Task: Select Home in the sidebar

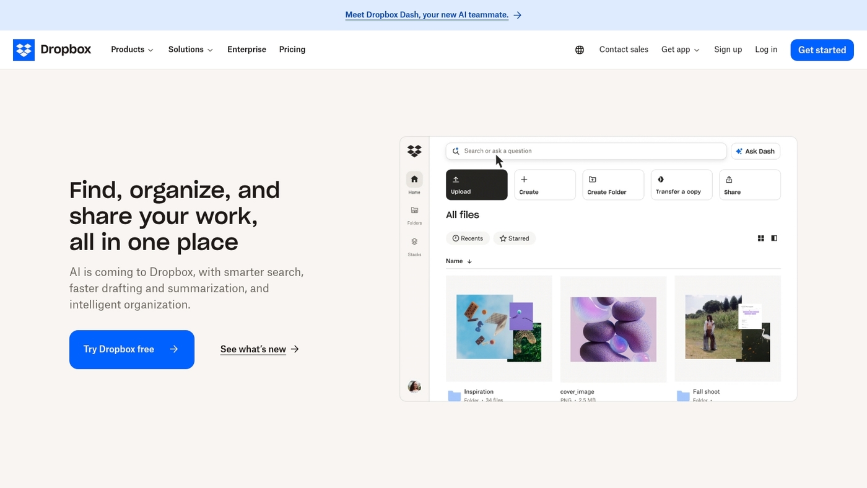Action: [414, 181]
